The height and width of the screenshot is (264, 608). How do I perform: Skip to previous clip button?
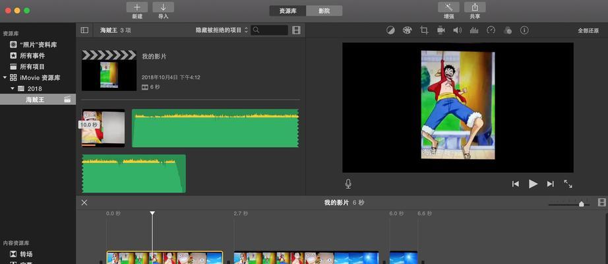(x=515, y=184)
